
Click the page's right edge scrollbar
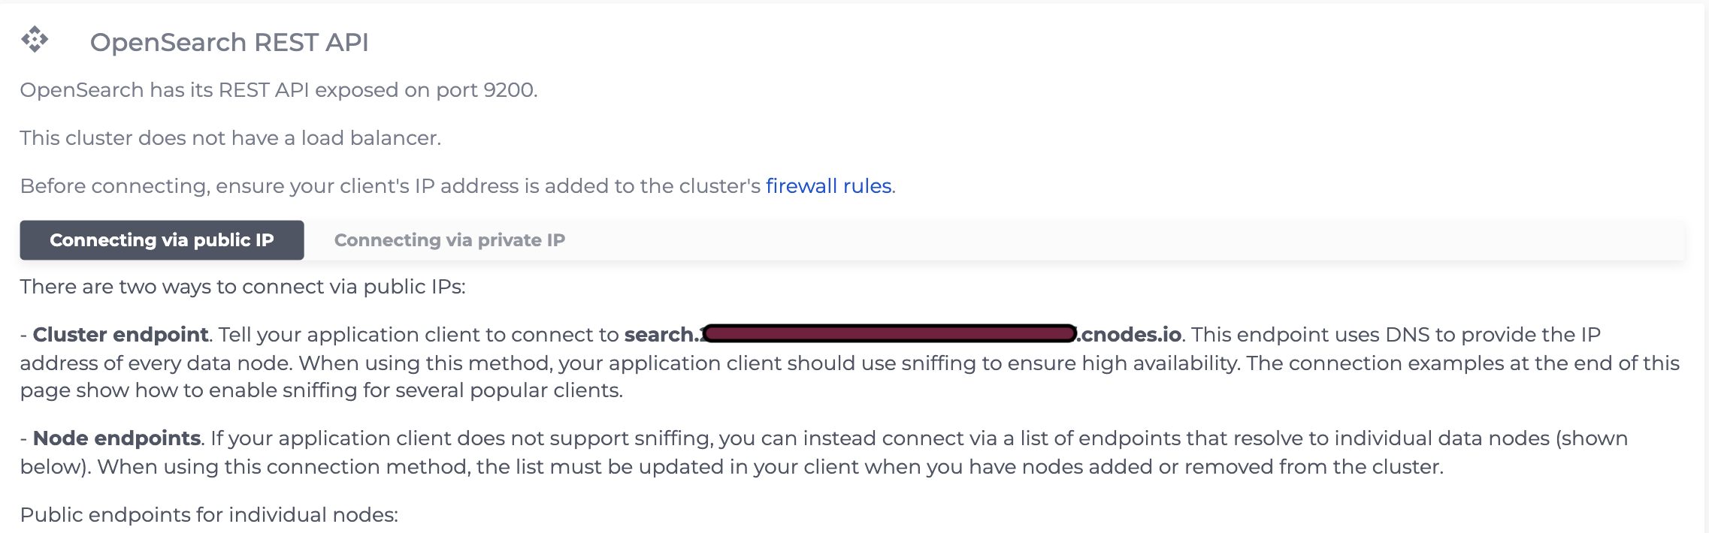pos(1706,266)
